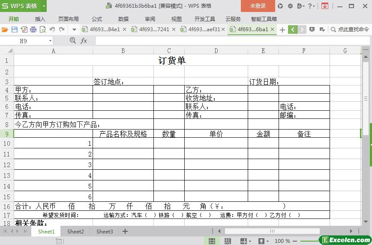Click the 点此查找命令 command search box
372x245 pixels.
pos(350,30)
